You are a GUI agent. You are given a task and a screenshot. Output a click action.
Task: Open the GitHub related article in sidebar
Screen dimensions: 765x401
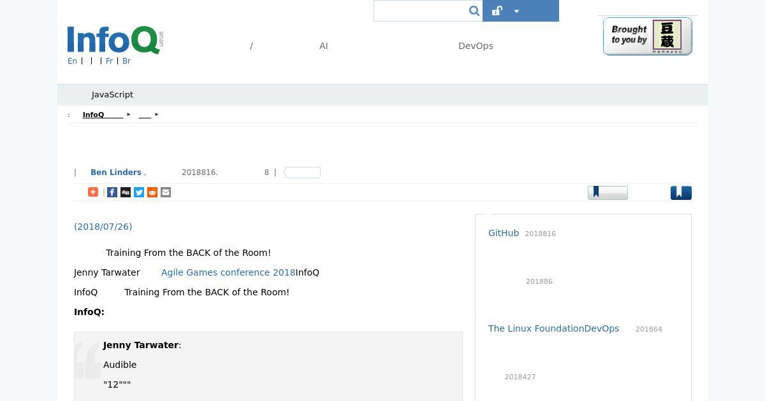pos(504,233)
